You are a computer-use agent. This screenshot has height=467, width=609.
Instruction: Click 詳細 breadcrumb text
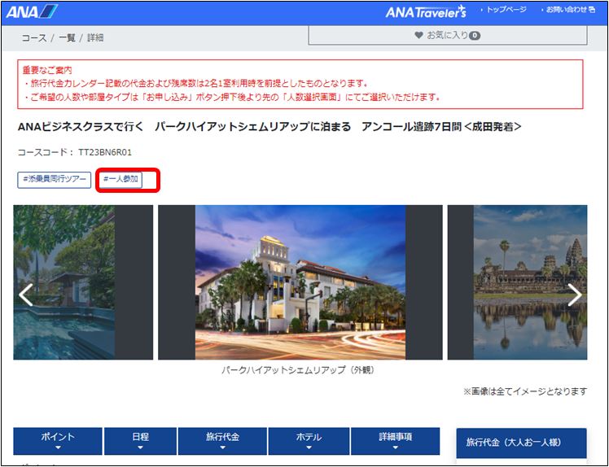[x=95, y=37]
